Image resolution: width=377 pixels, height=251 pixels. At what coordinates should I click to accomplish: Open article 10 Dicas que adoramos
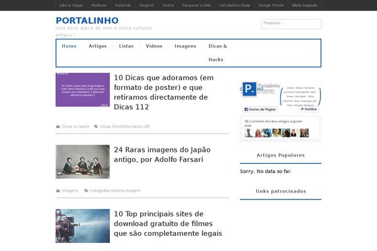coord(164,92)
